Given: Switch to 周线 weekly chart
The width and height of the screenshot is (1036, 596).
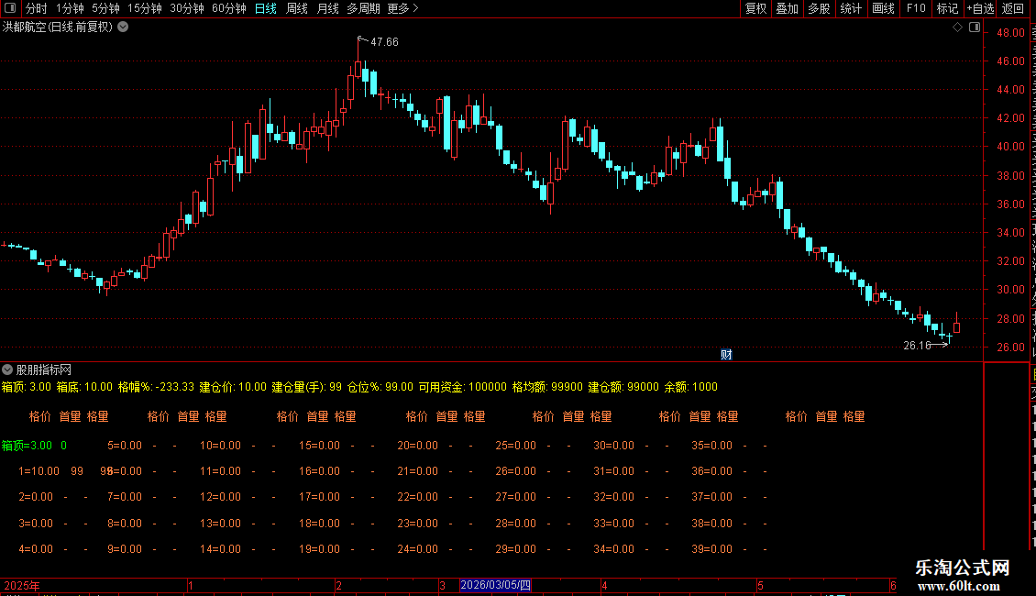Looking at the screenshot, I should pyautogui.click(x=297, y=8).
